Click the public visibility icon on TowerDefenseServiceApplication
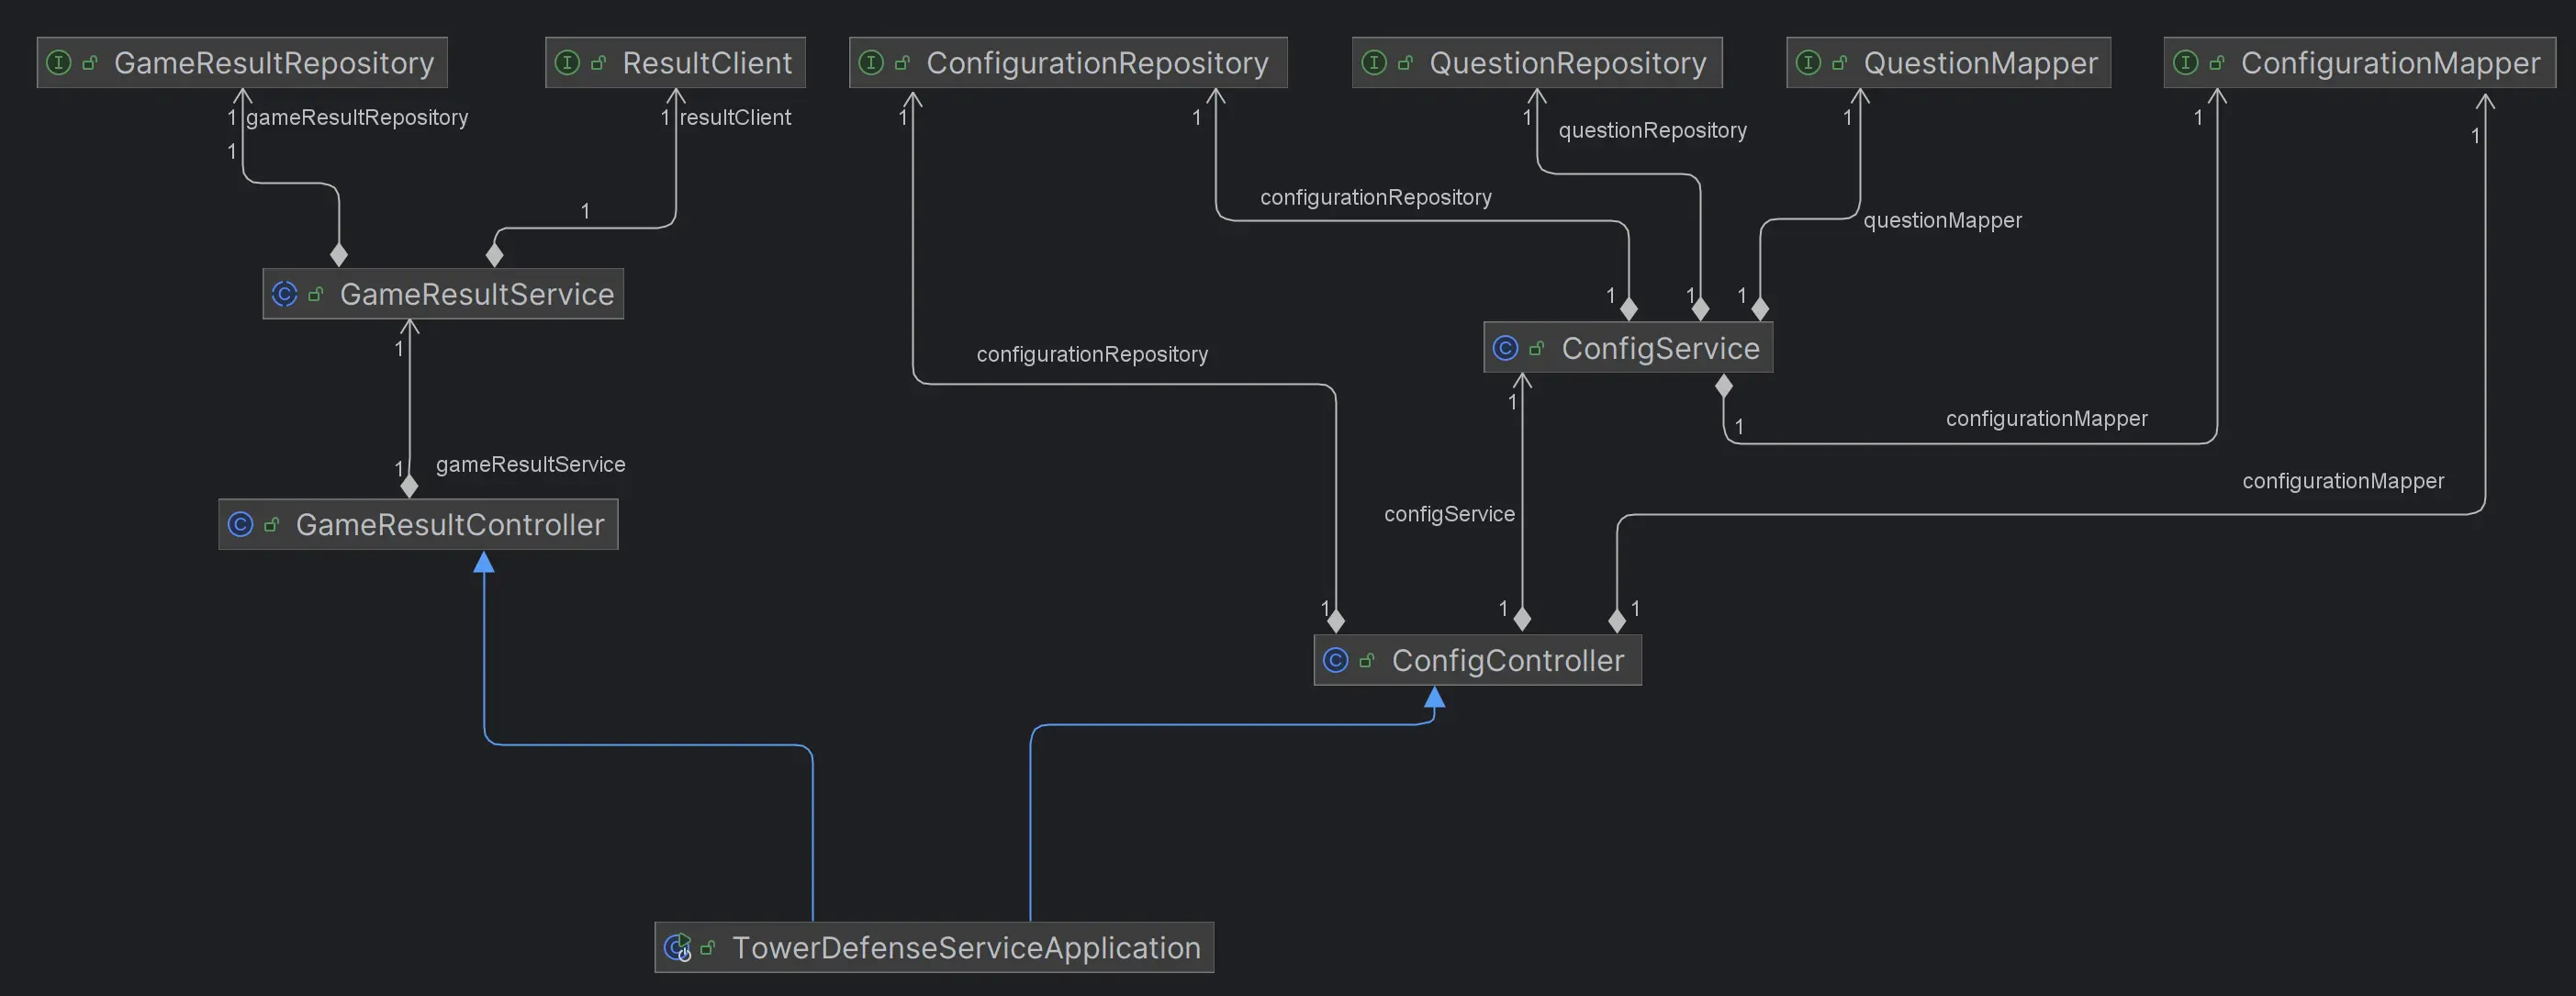Image resolution: width=2576 pixels, height=996 pixels. pyautogui.click(x=708, y=947)
